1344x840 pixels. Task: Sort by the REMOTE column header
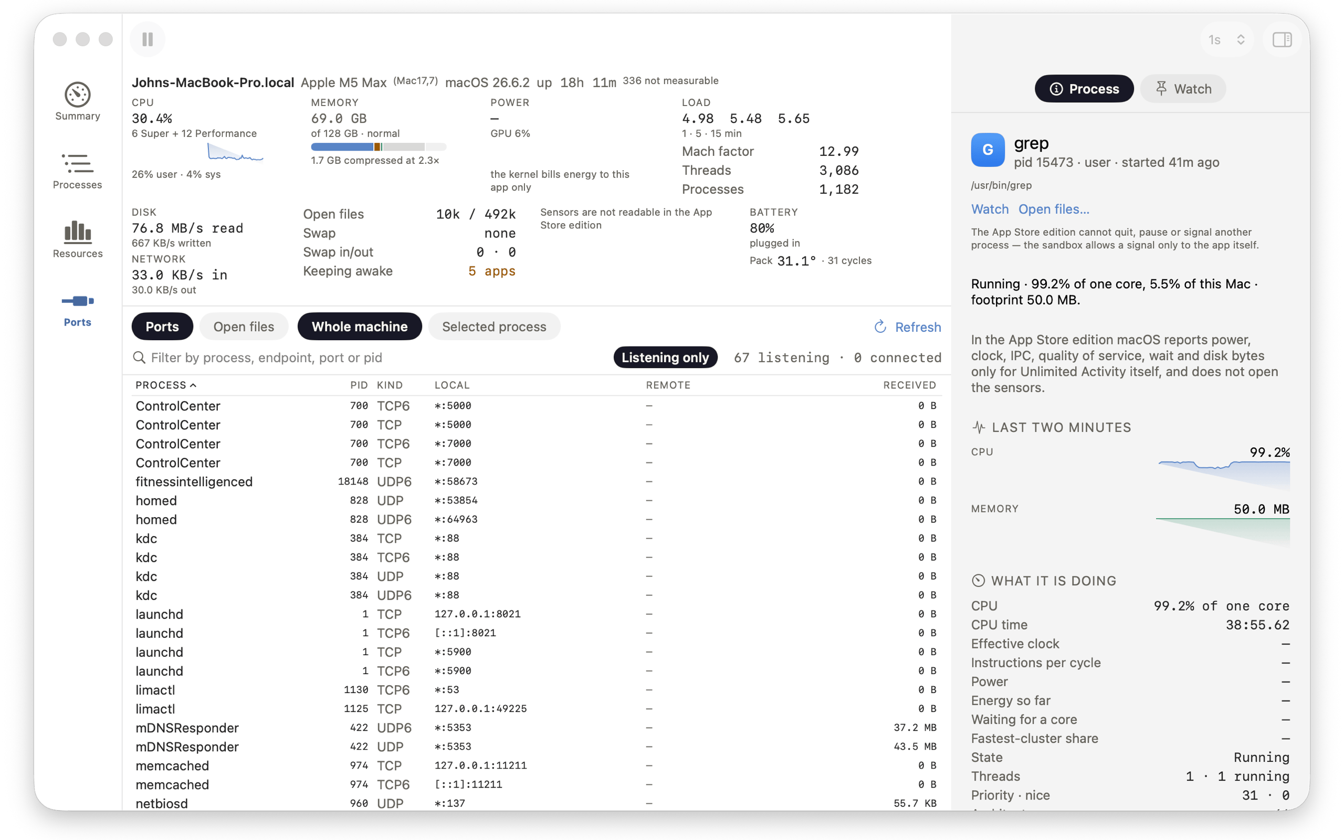pos(668,385)
